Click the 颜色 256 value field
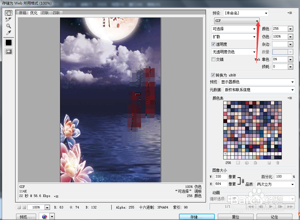300x220 pixels. point(280,29)
